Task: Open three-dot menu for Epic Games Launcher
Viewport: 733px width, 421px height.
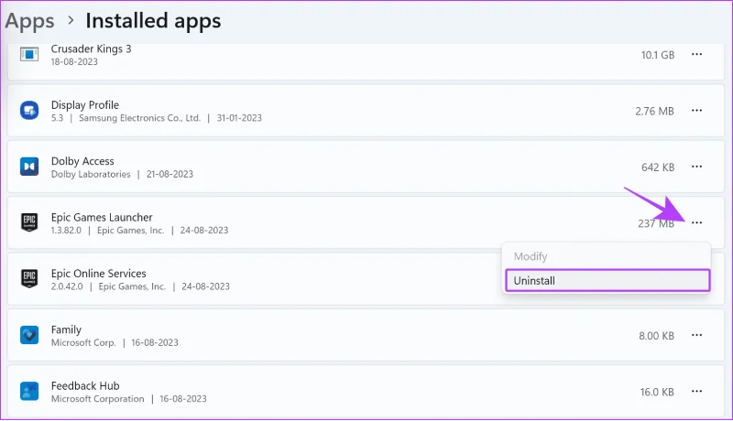Action: pos(696,222)
